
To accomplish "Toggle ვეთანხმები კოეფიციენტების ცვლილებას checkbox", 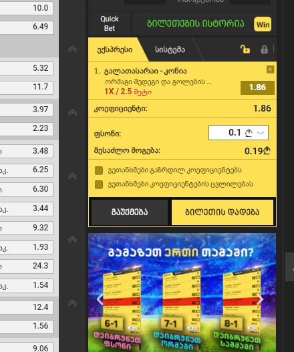I will (99, 184).
